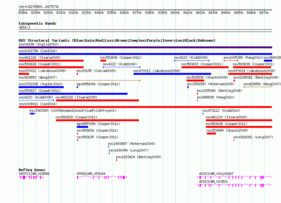This screenshot has height=203, width=281.
Task: Select label nsv470012 (Jakobsson2008)
Action: (x=43, y=71)
